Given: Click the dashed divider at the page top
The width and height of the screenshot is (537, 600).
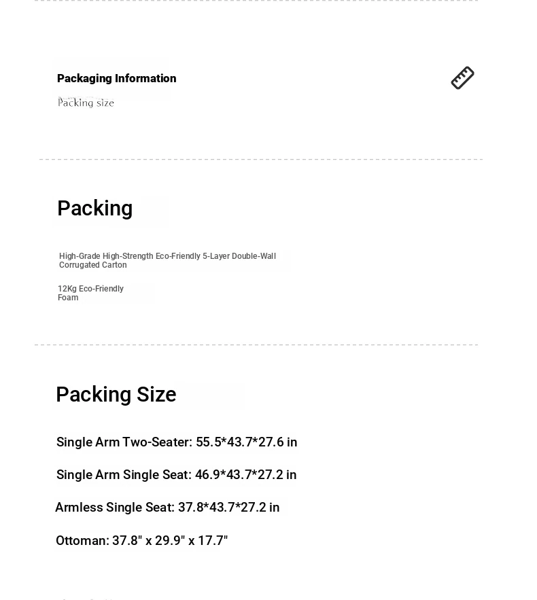Looking at the screenshot, I should tap(256, 1).
